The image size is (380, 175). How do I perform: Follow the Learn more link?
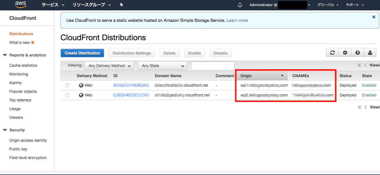237,20
